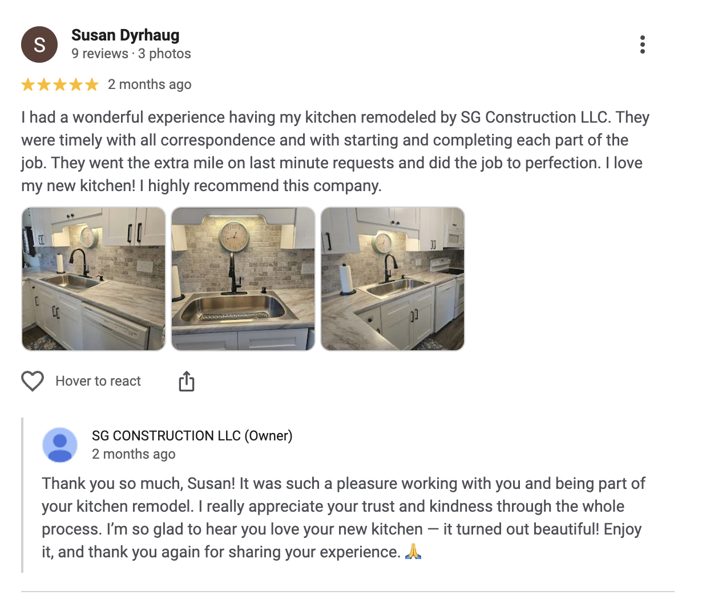Viewport: 702px width, 603px height.
Task: Click the first gold rating star
Action: click(x=28, y=85)
